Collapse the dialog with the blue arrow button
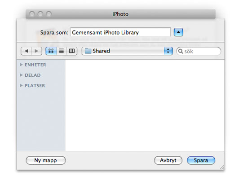Screen dimensions: 239x180 [x=178, y=32]
